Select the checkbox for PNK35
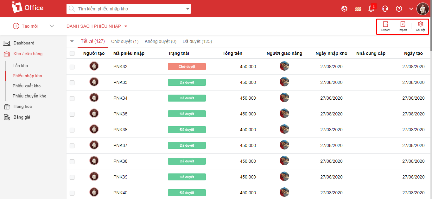The height and width of the screenshot is (199, 432). coord(72,114)
